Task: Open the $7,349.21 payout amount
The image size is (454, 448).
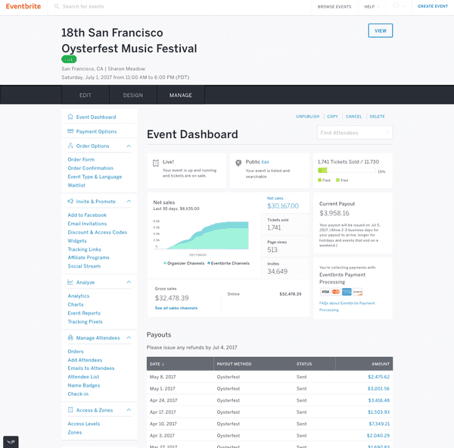Action: tap(379, 424)
